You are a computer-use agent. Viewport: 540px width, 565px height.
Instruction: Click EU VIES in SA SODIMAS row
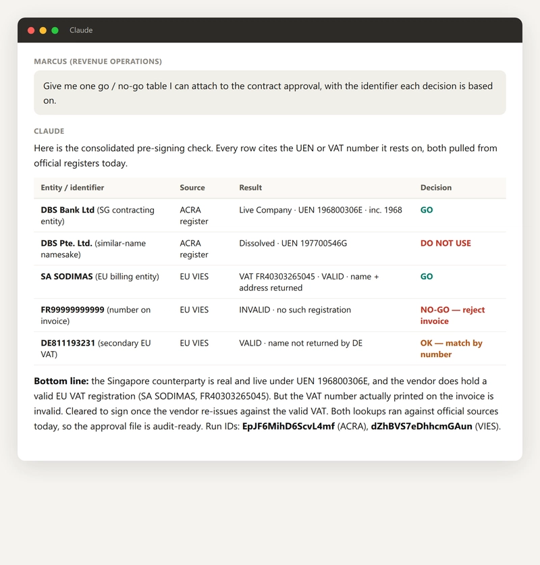(194, 276)
